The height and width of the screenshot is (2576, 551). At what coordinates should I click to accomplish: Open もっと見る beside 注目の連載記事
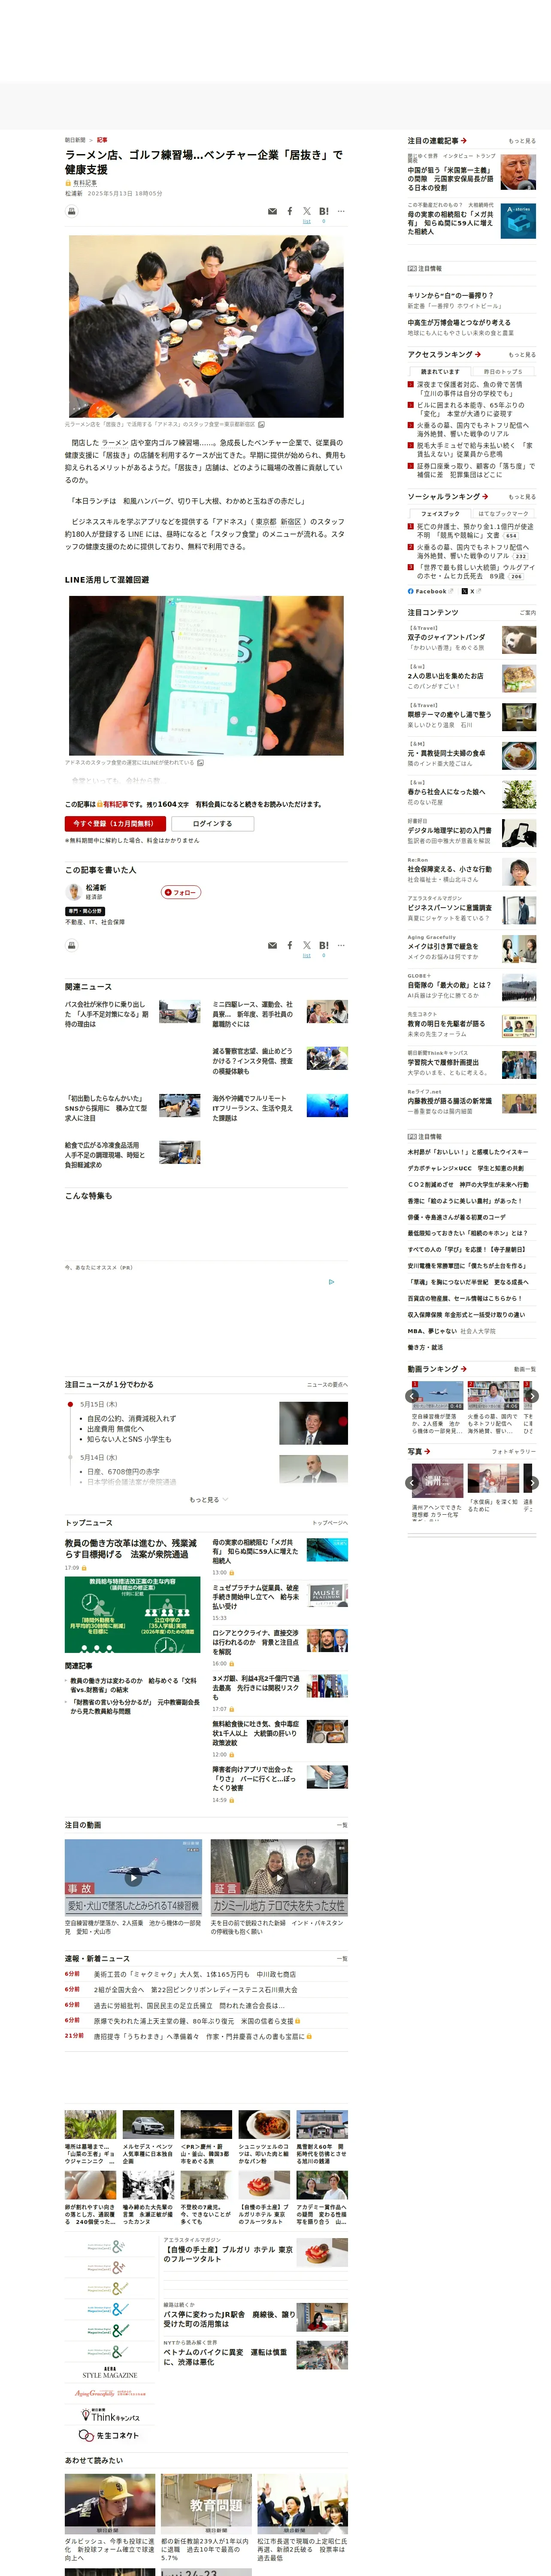[522, 141]
